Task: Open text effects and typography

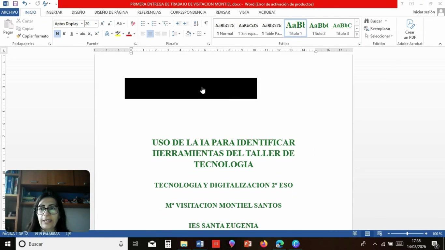Action: (x=107, y=34)
